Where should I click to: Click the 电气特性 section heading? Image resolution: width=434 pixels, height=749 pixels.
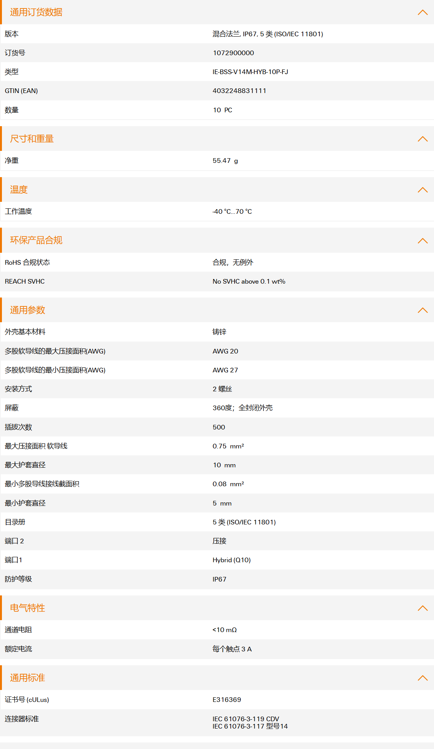(x=28, y=608)
